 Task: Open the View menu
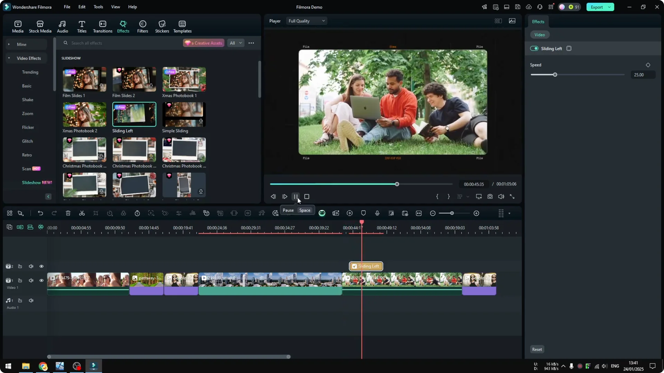point(116,7)
